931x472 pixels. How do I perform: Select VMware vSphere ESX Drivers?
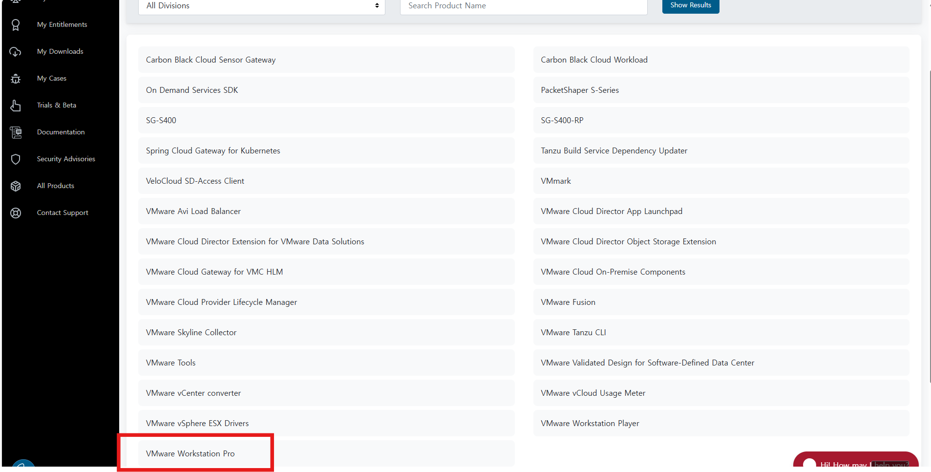(326, 423)
